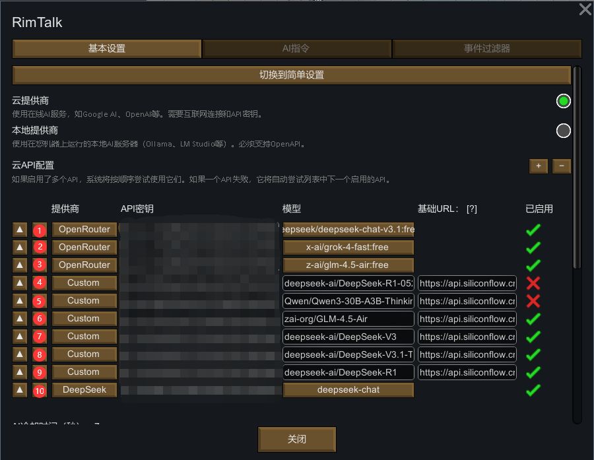Open model selector deepseek-chat-v3.1:free
The width and height of the screenshot is (594, 460).
(x=348, y=230)
